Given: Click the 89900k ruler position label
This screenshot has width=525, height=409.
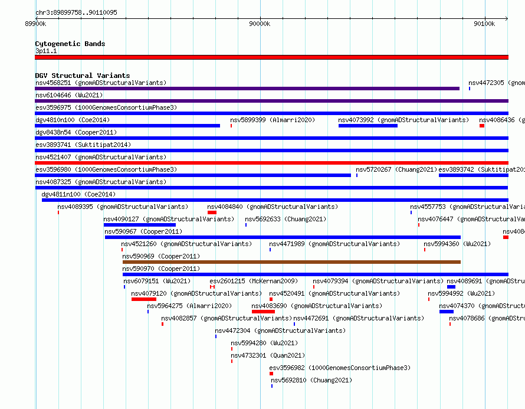Looking at the screenshot, I should (35, 24).
